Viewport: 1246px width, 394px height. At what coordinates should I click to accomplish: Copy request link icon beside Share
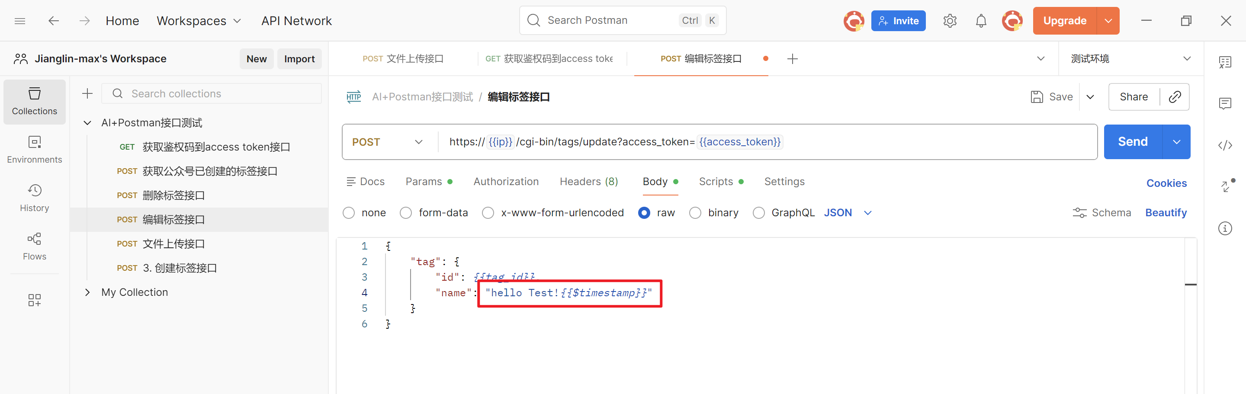[x=1175, y=97]
